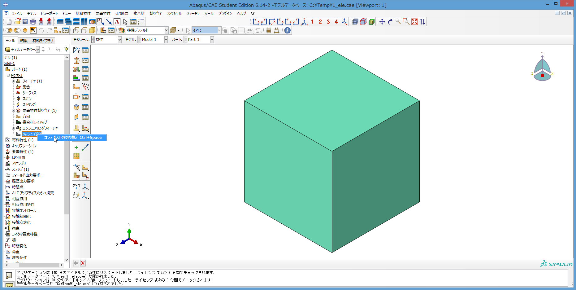The width and height of the screenshot is (576, 290).
Task: Click the Create Skin tool icon
Action: pyautogui.click(x=76, y=107)
